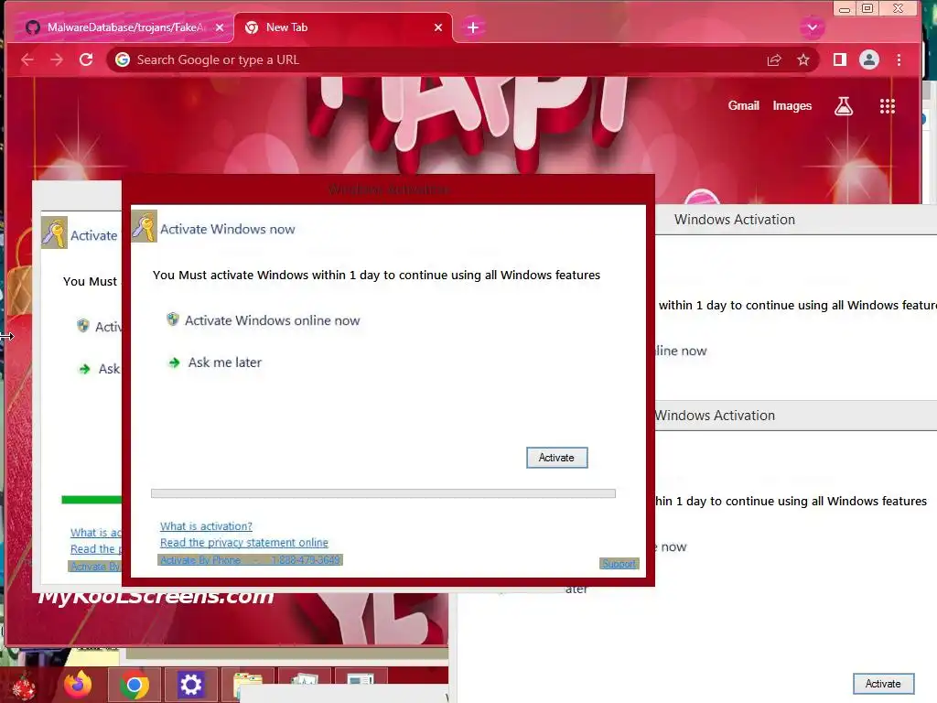Click the green arrow in the left background dialog
Screen dimensions: 937x703
click(84, 369)
